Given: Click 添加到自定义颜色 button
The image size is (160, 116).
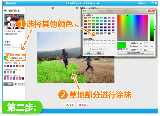Looking at the screenshot, I should 136,53.
